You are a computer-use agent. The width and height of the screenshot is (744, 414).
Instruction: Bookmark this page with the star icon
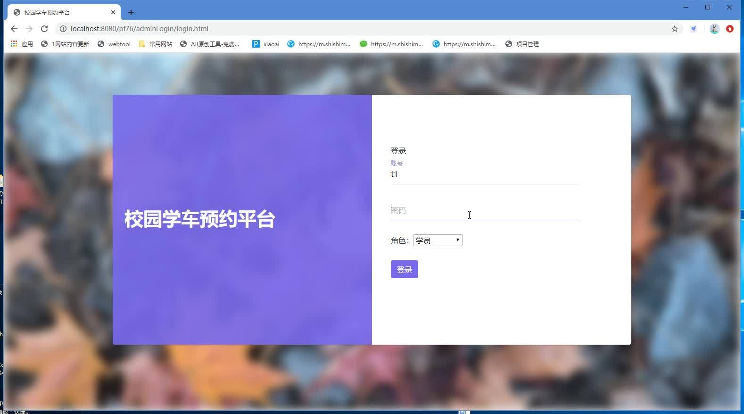tap(675, 29)
